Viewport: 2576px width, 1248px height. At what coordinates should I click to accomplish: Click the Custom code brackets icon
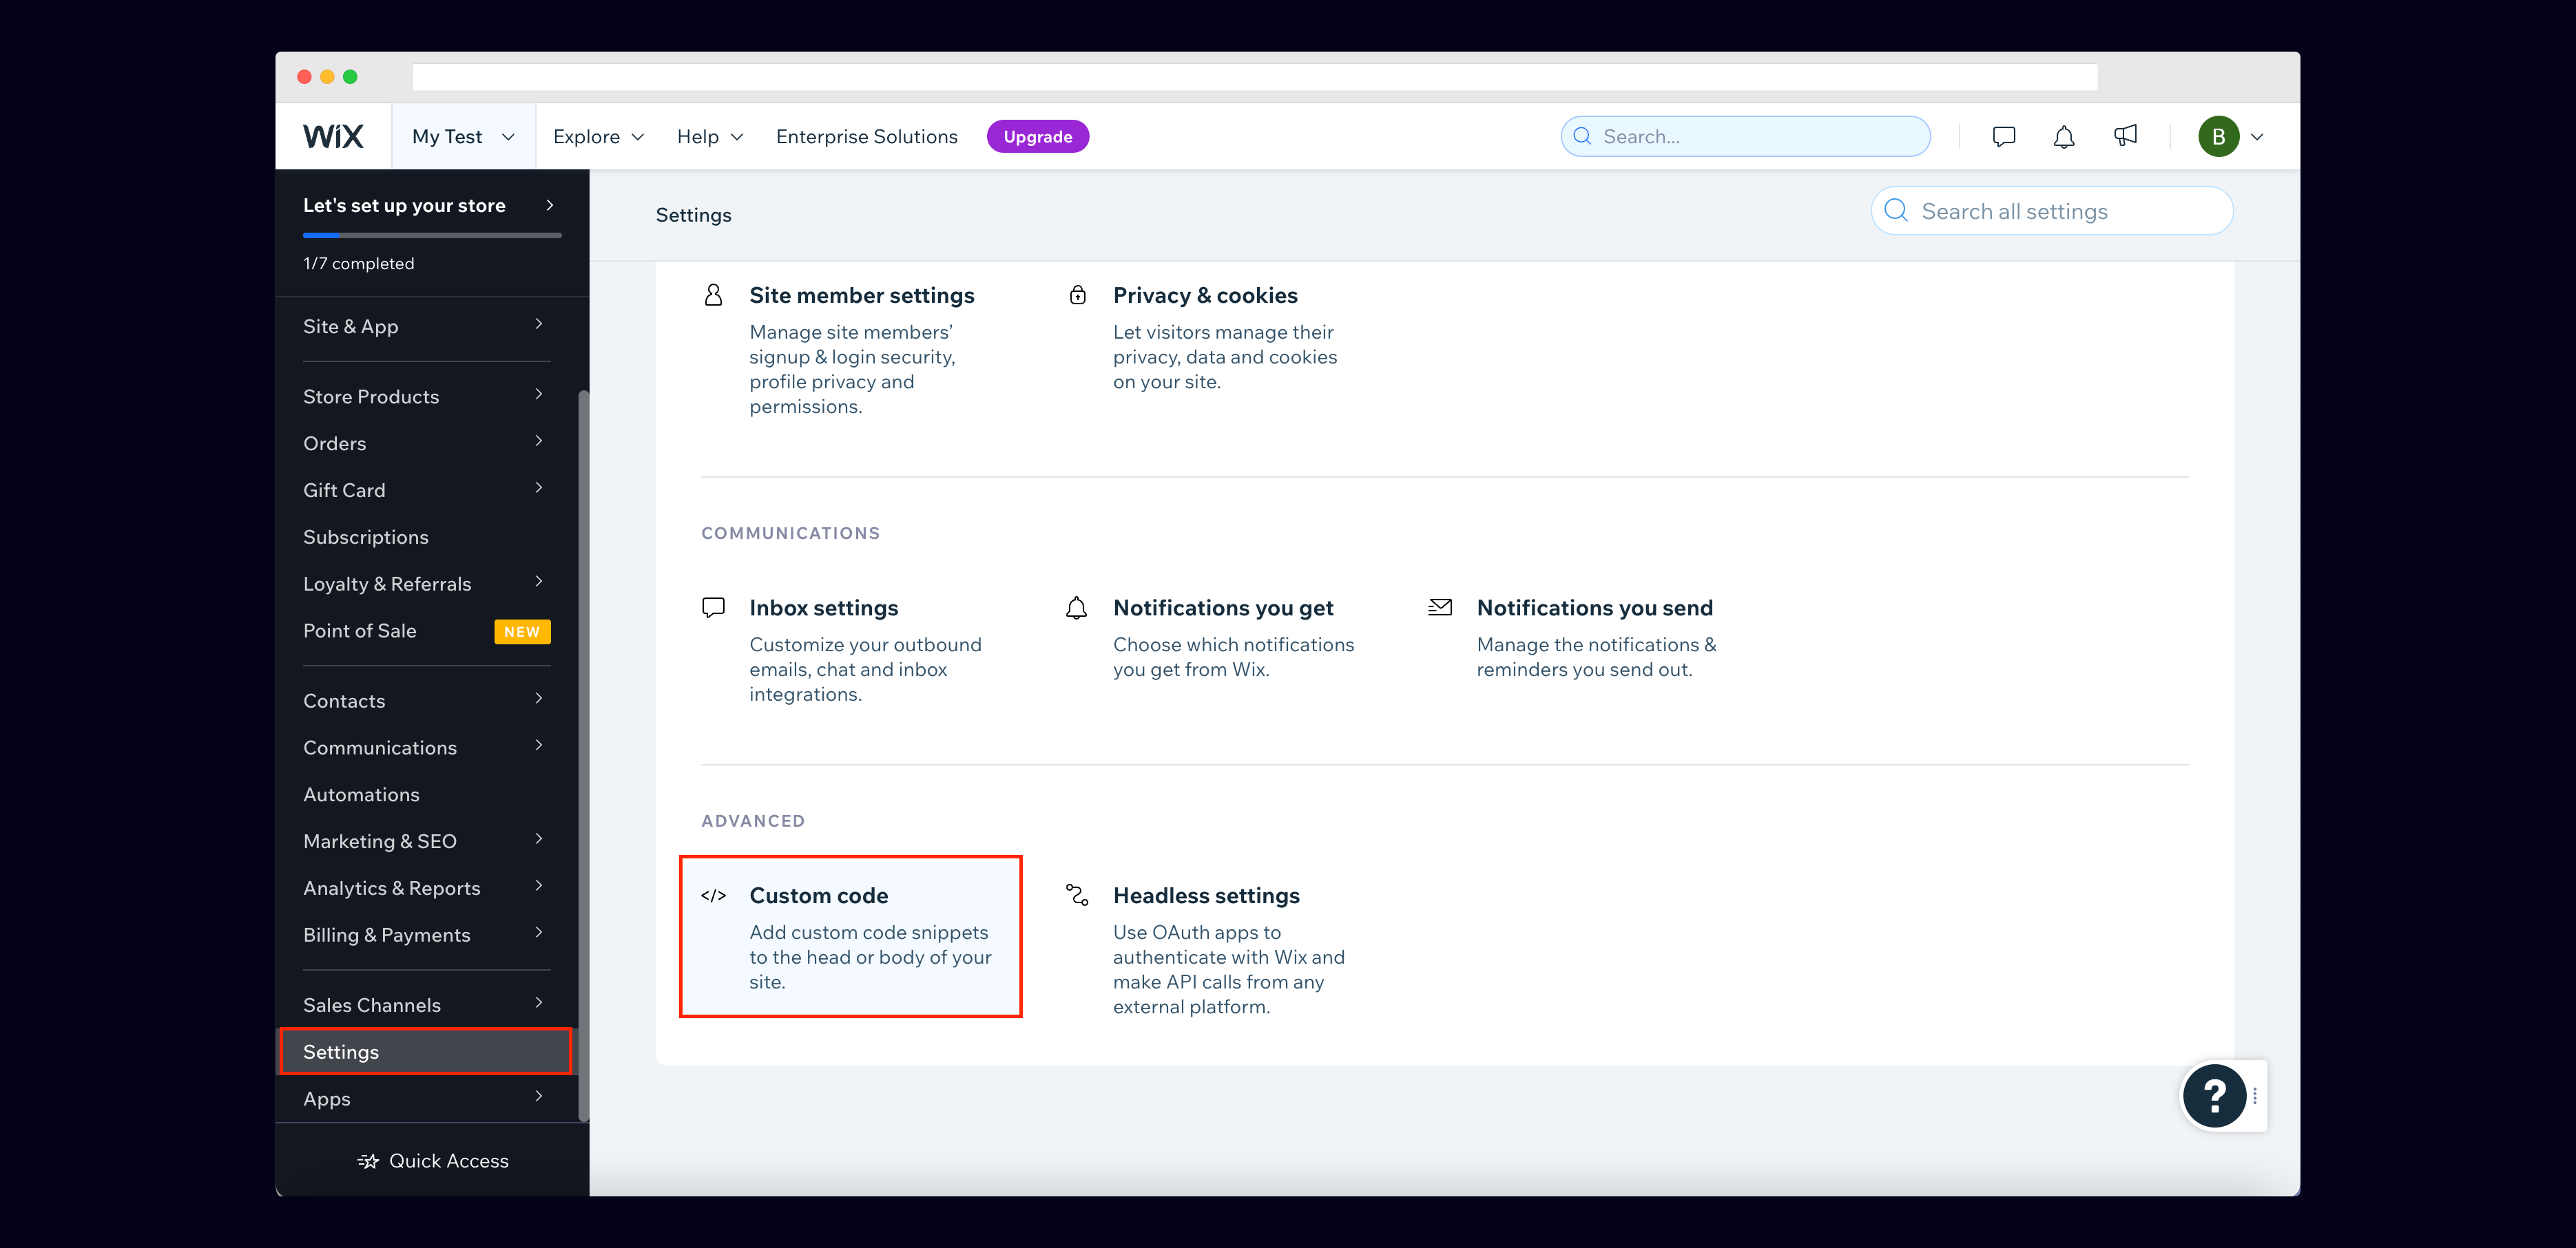pyautogui.click(x=713, y=896)
